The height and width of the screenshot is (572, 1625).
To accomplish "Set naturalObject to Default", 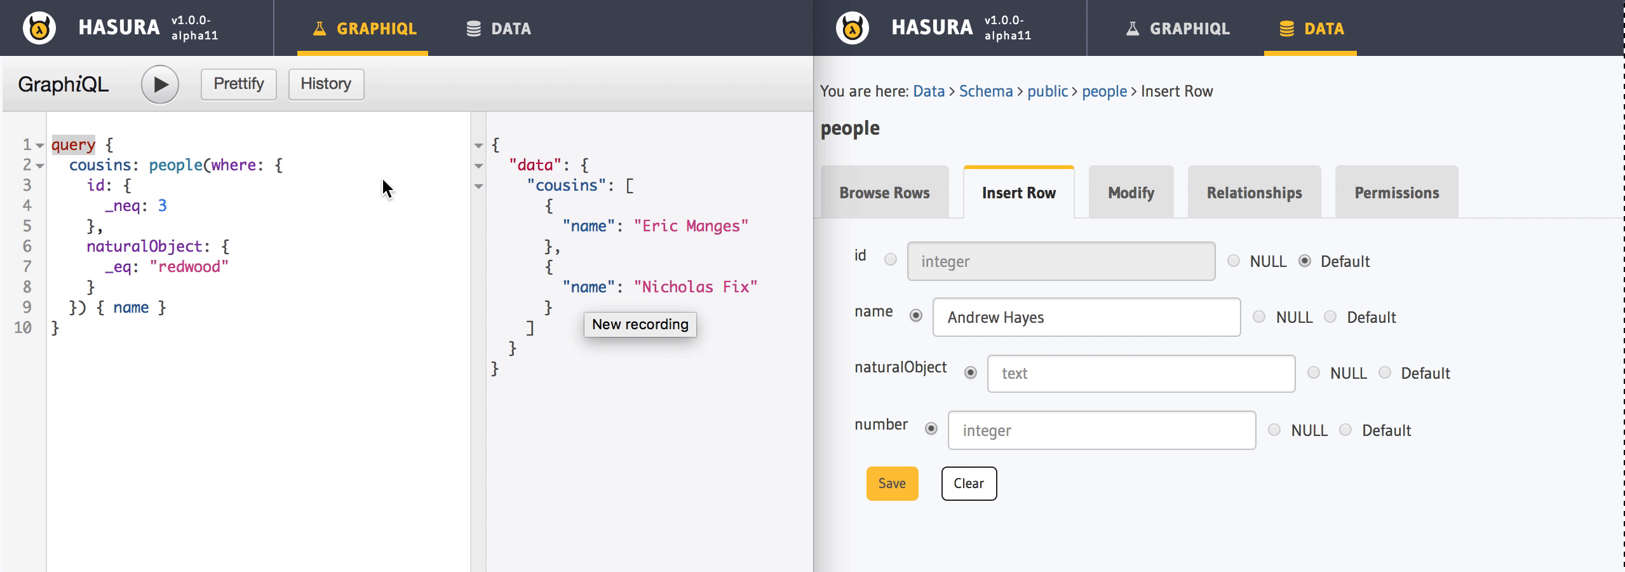I will tap(1385, 372).
